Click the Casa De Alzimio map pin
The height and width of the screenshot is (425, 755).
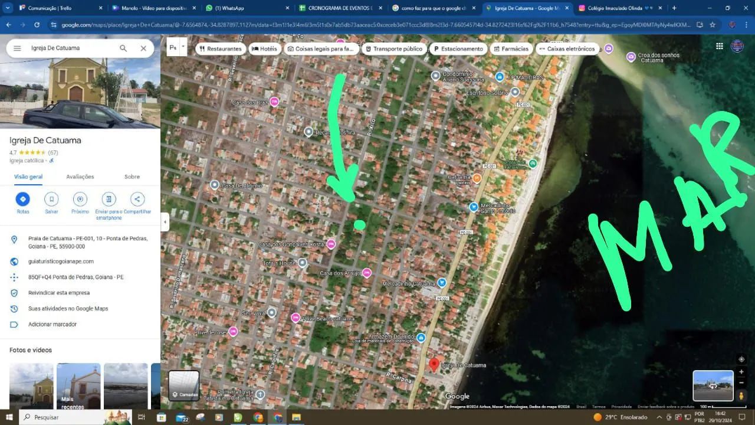coord(215,185)
